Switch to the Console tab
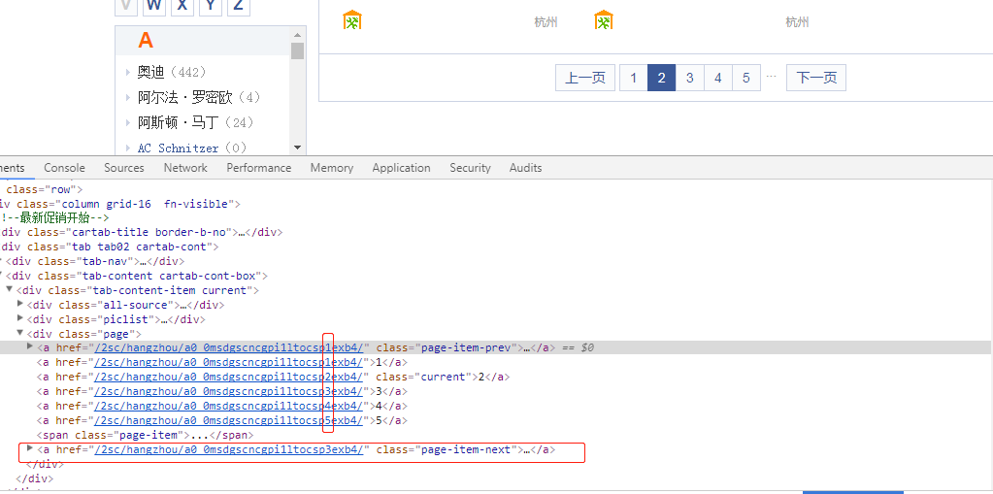 64,168
